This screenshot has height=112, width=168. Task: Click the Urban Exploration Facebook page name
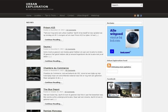coord(124,84)
